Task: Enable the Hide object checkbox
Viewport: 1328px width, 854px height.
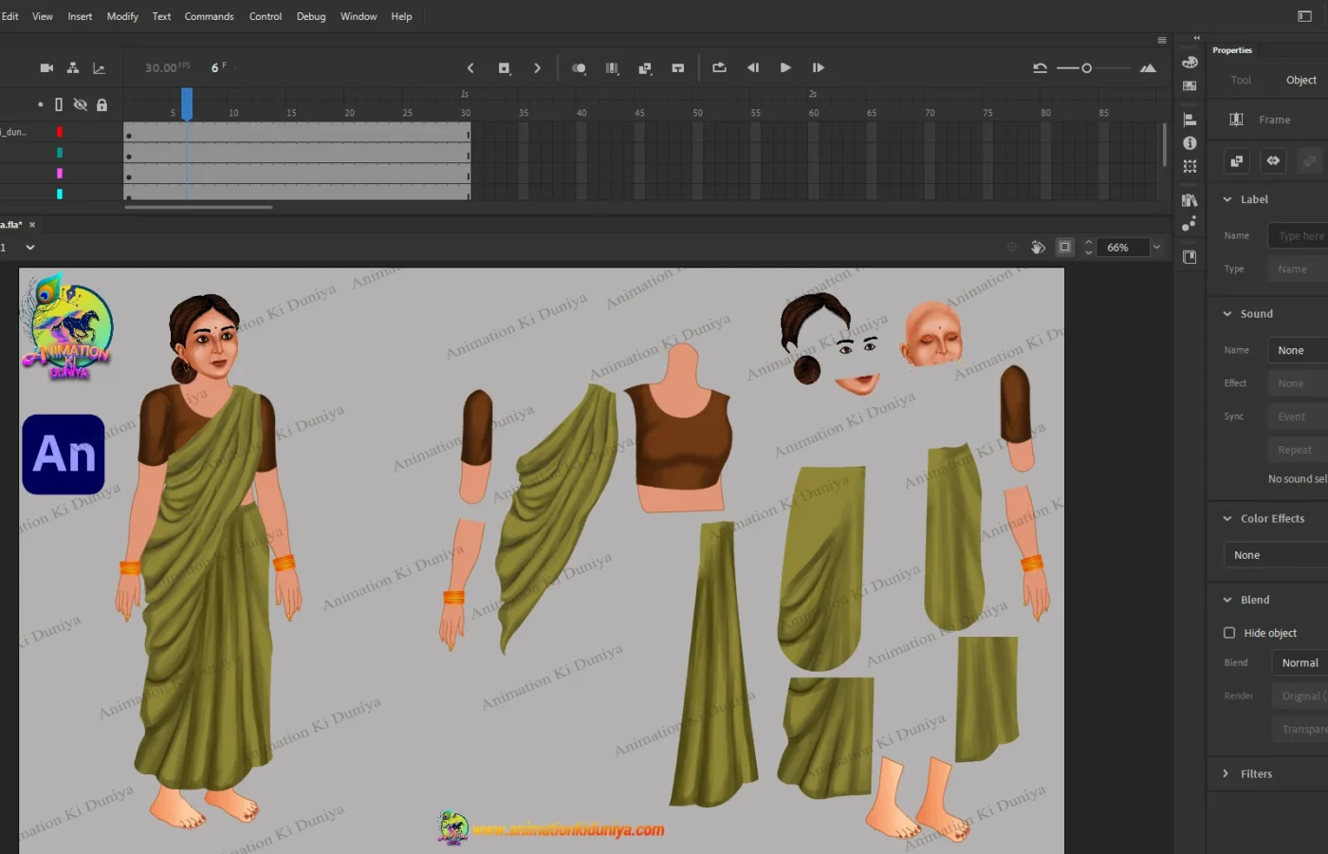Action: (1229, 633)
